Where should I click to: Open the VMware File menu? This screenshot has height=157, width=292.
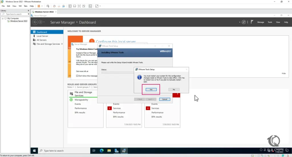(3, 6)
